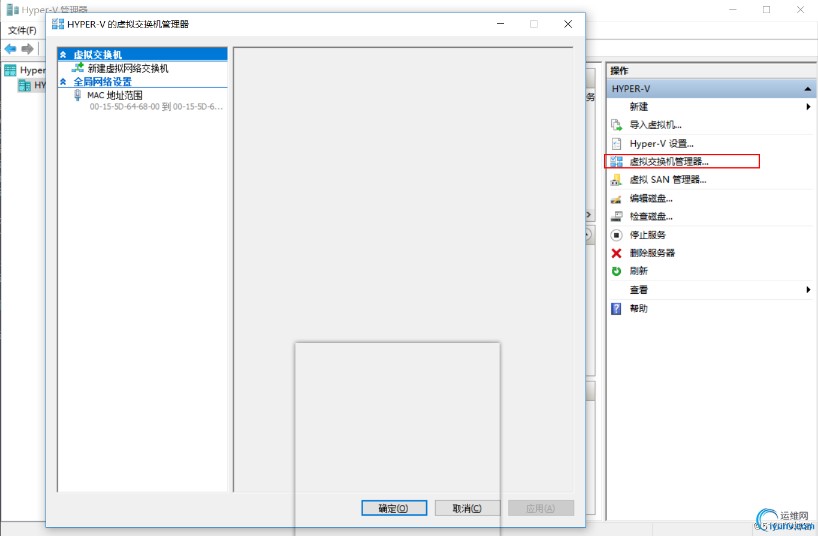818x536 pixels.
Task: Select 虚拟交换机 header in dialog
Action: click(x=98, y=55)
